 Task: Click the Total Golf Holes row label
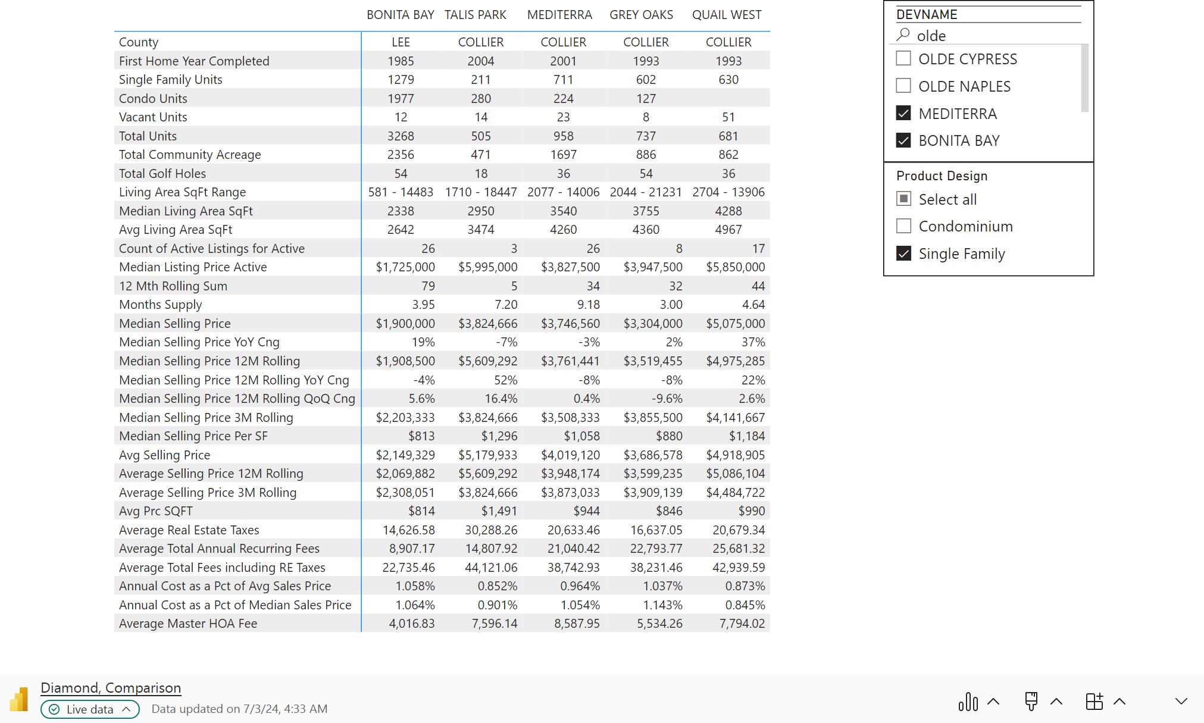(162, 173)
